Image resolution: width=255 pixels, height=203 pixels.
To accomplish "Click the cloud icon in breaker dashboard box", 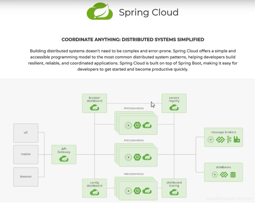I will [x=95, y=108].
